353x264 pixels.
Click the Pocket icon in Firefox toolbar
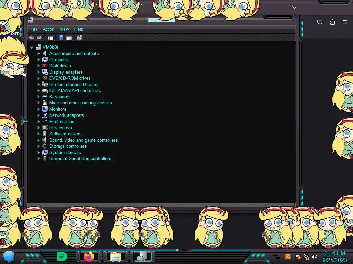pos(320,22)
